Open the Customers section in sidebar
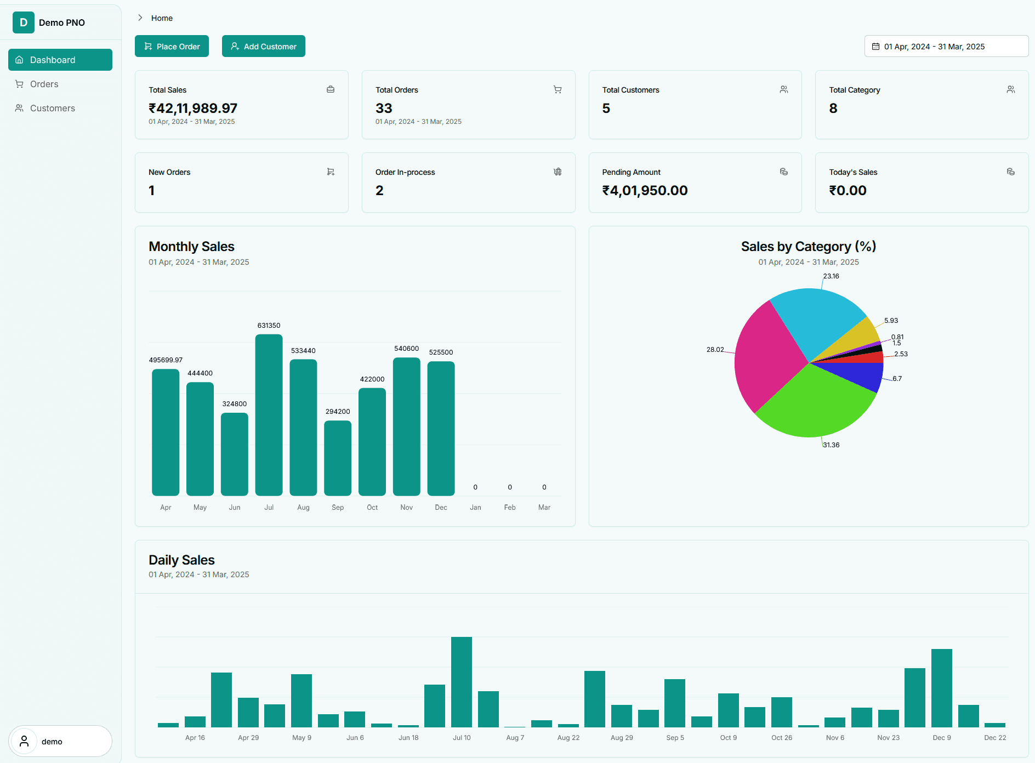 (x=52, y=108)
